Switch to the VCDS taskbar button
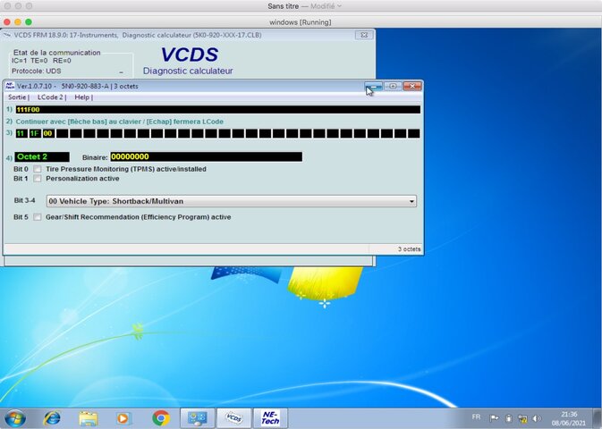The image size is (602, 429). (x=233, y=418)
